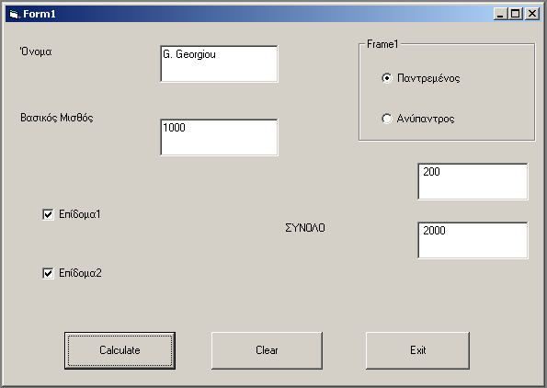Click the Frame1 group caption
Image resolution: width=547 pixels, height=388 pixels.
click(x=382, y=44)
